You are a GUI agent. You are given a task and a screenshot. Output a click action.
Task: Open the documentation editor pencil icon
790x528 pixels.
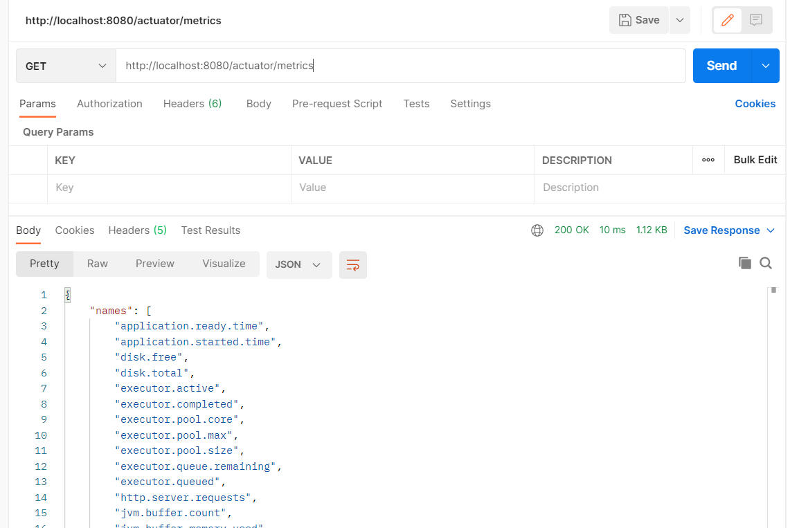tap(727, 20)
